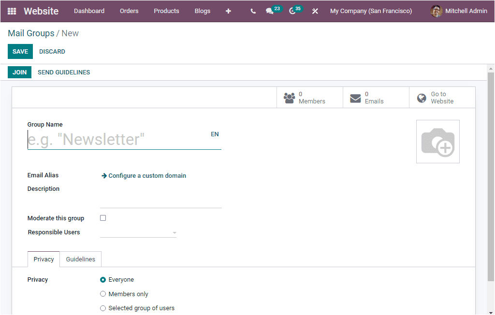495x315 pixels.
Task: Open the apps grid menu
Action: click(12, 11)
